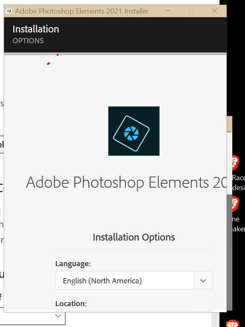Click the Photoshop Elements logo thumbnail
This screenshot has width=245, height=327.
(x=134, y=131)
